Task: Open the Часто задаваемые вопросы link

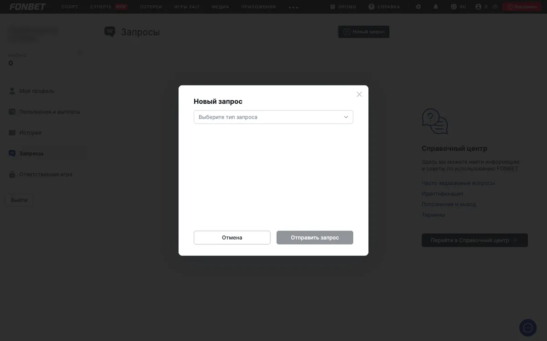Action: point(458,183)
